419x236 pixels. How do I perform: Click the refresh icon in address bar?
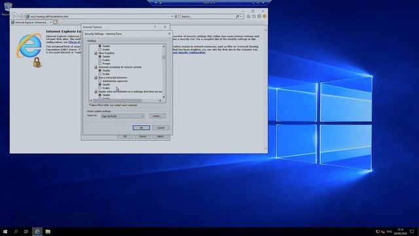coord(176,16)
